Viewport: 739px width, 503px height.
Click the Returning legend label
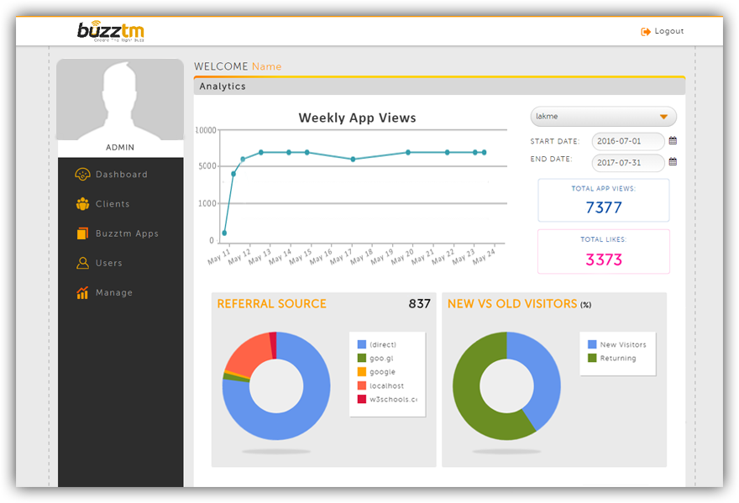[x=618, y=359]
